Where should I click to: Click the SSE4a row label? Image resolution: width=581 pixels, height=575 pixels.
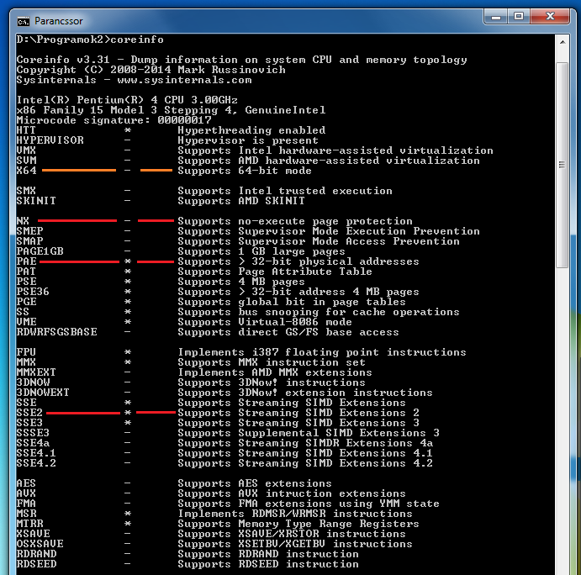(33, 443)
